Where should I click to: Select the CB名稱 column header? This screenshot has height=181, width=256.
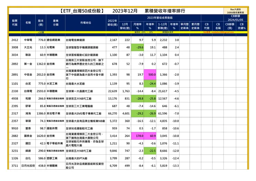tap(218, 26)
